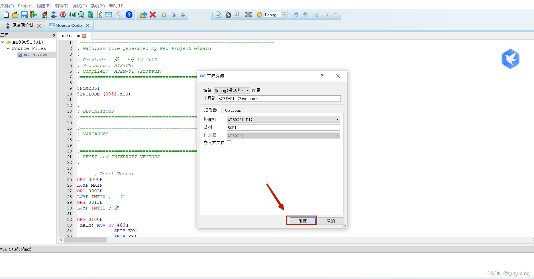
Task: Click the 工具链 ASEM-51 (Proteus) field
Action: [x=279, y=98]
